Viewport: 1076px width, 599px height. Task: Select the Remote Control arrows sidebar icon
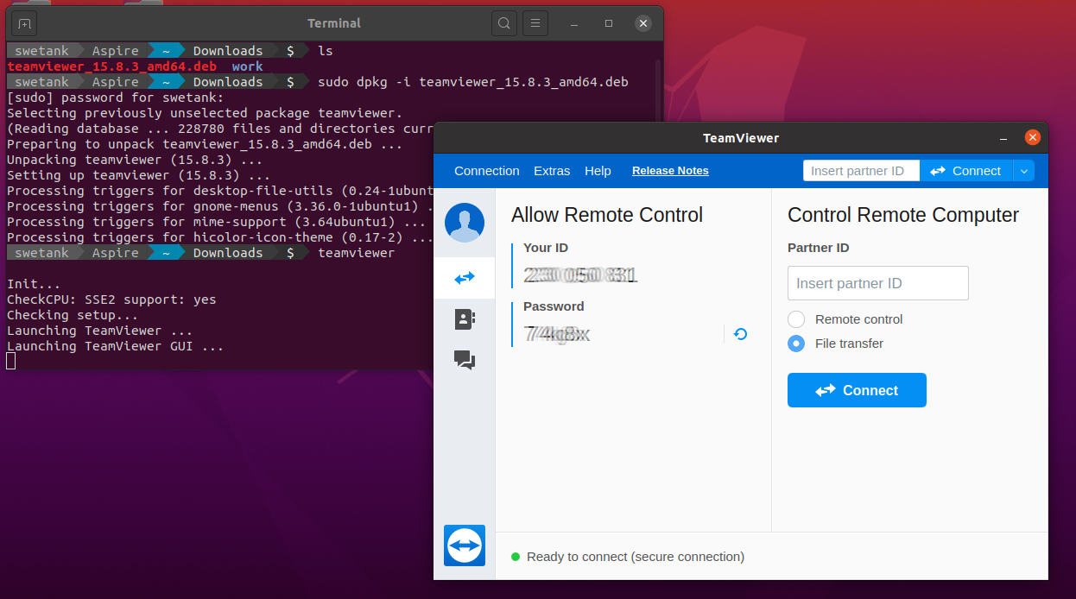coord(465,278)
